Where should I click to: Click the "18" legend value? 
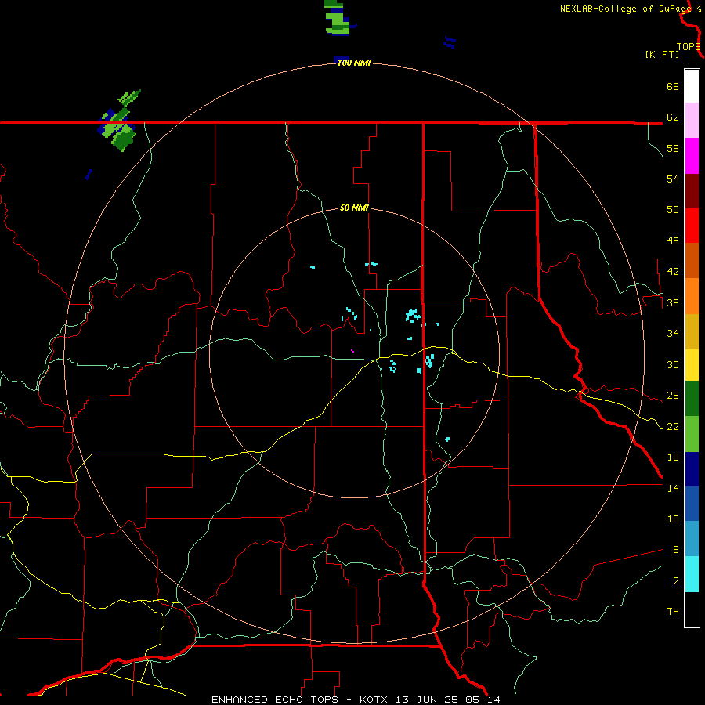pos(673,457)
